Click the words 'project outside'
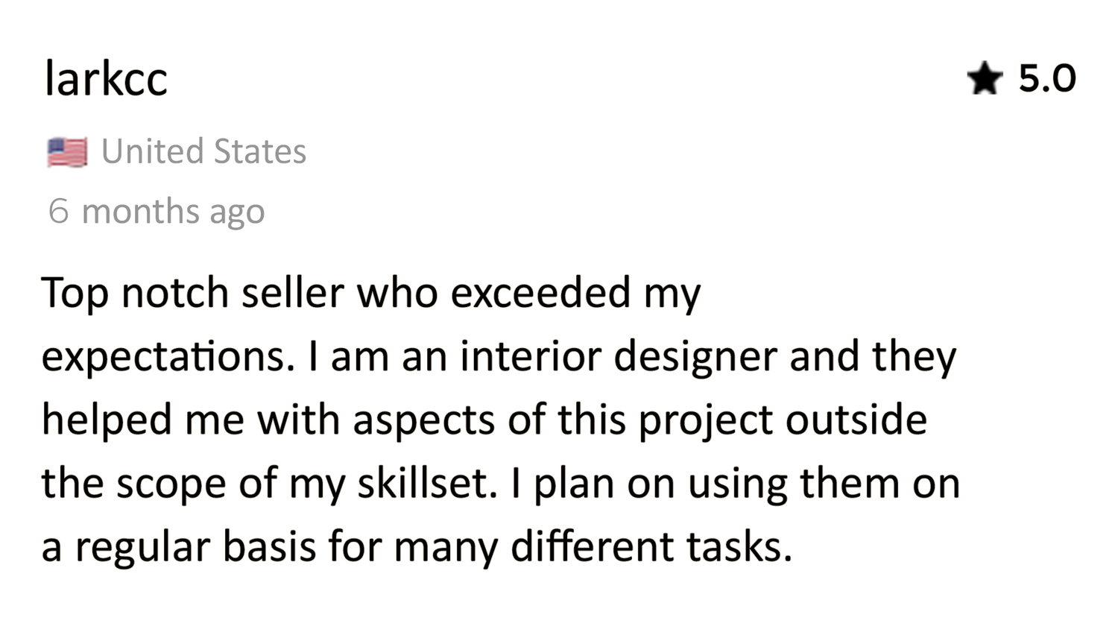This screenshot has width=1118, height=629. [783, 420]
